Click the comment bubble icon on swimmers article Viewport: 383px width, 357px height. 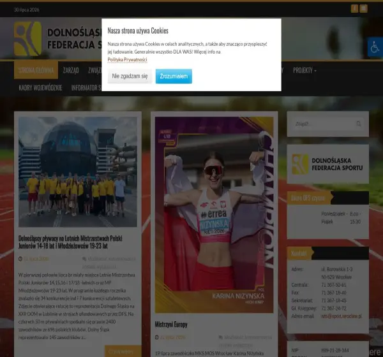(x=84, y=259)
